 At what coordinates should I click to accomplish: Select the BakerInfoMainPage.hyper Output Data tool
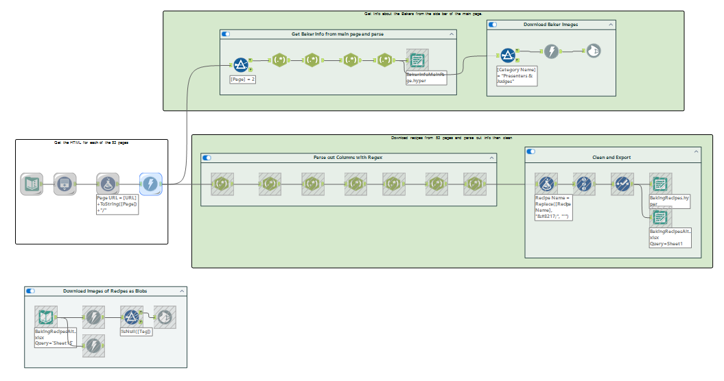click(417, 60)
